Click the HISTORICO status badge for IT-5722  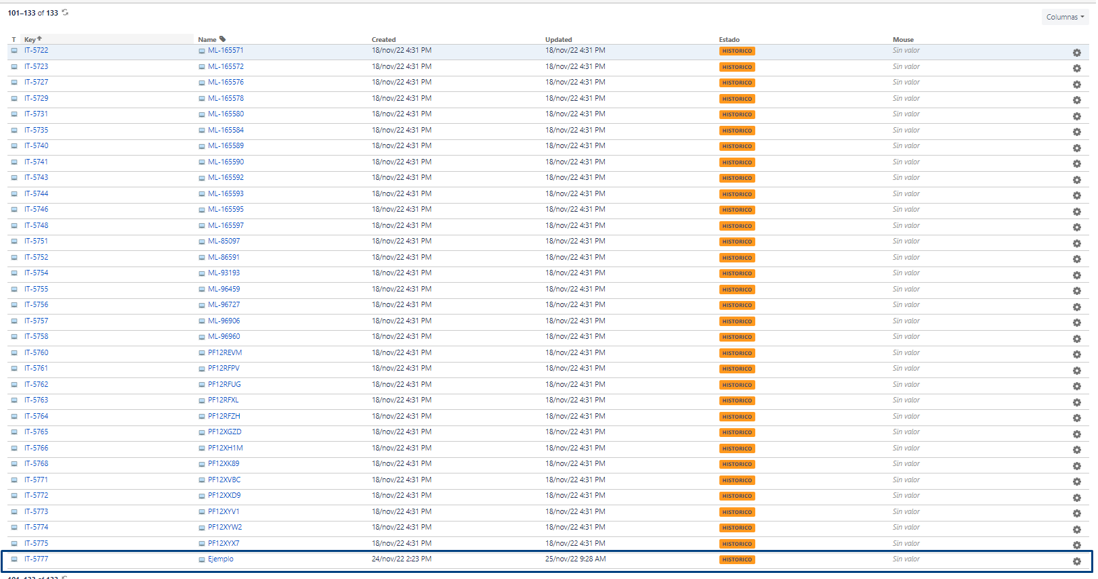point(737,51)
